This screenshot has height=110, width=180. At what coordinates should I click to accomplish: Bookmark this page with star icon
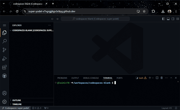tap(144, 11)
